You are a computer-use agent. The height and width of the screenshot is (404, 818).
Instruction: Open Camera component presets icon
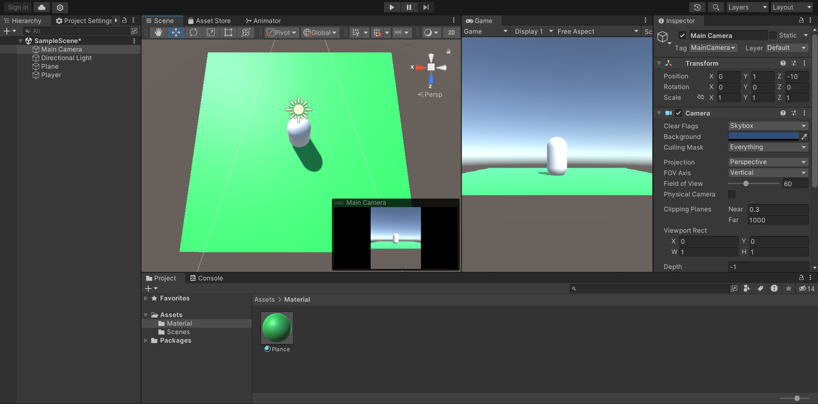794,113
